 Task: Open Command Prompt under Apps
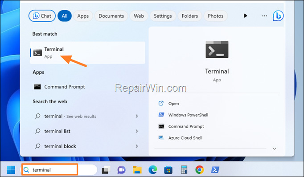[87, 87]
